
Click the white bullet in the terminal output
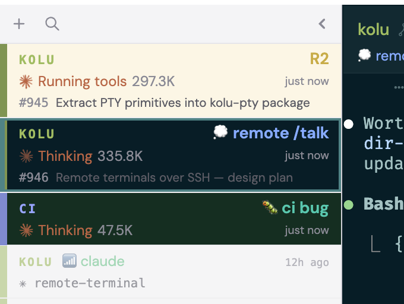[x=349, y=124]
